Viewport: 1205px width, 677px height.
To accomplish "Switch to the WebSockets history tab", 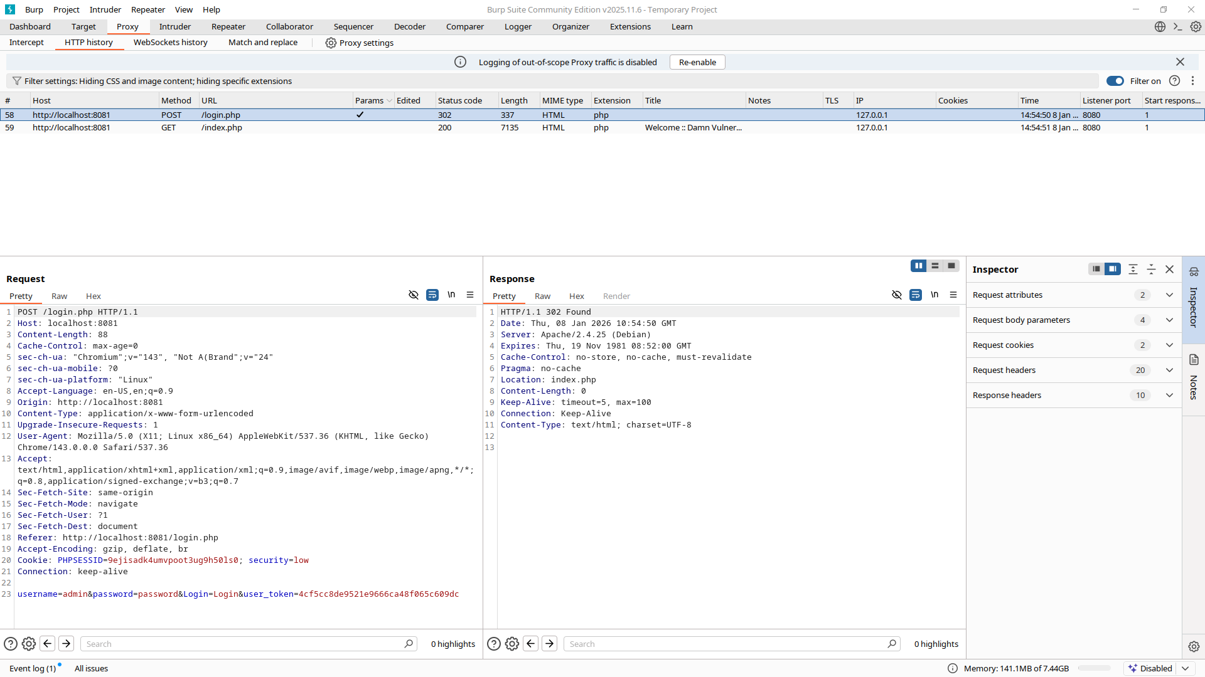I will 170,43.
